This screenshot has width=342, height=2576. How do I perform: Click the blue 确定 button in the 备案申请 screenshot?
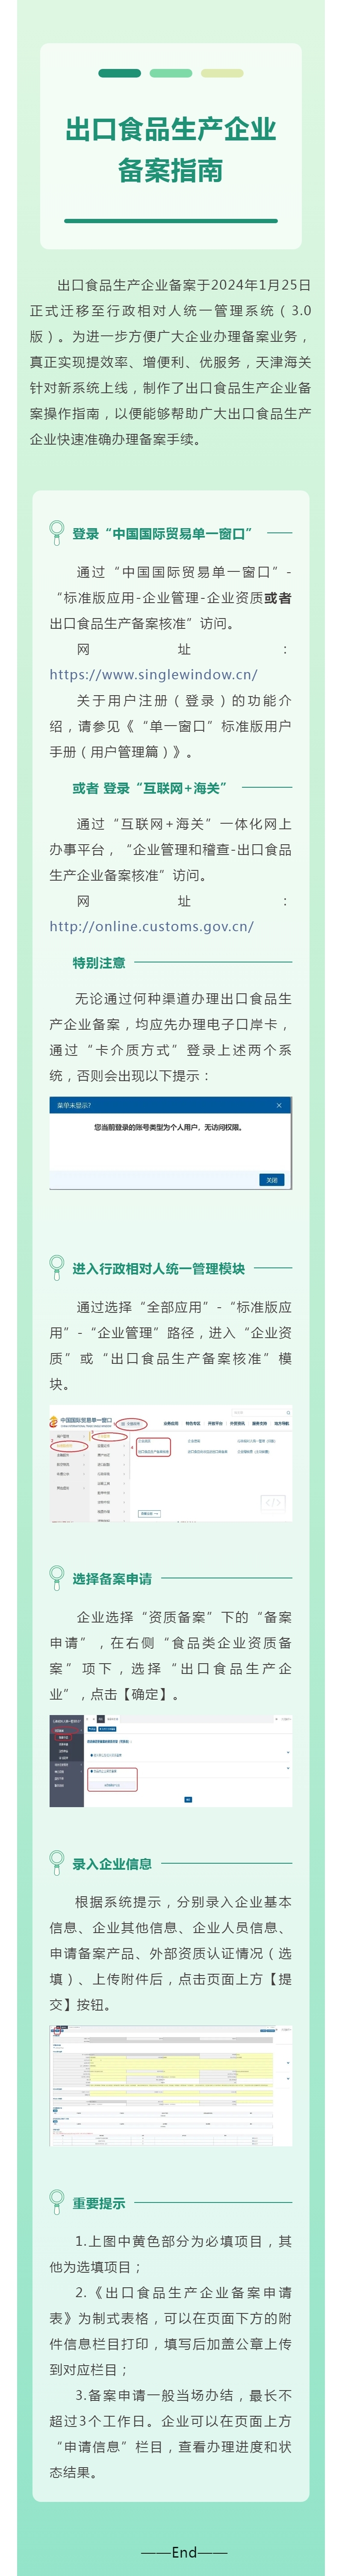point(187,1799)
